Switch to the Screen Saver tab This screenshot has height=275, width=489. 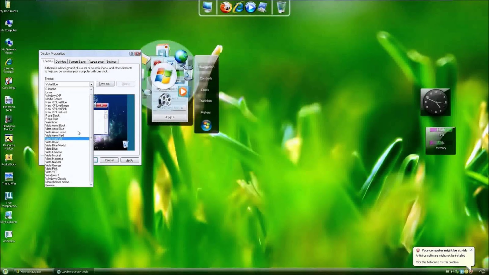pos(77,61)
